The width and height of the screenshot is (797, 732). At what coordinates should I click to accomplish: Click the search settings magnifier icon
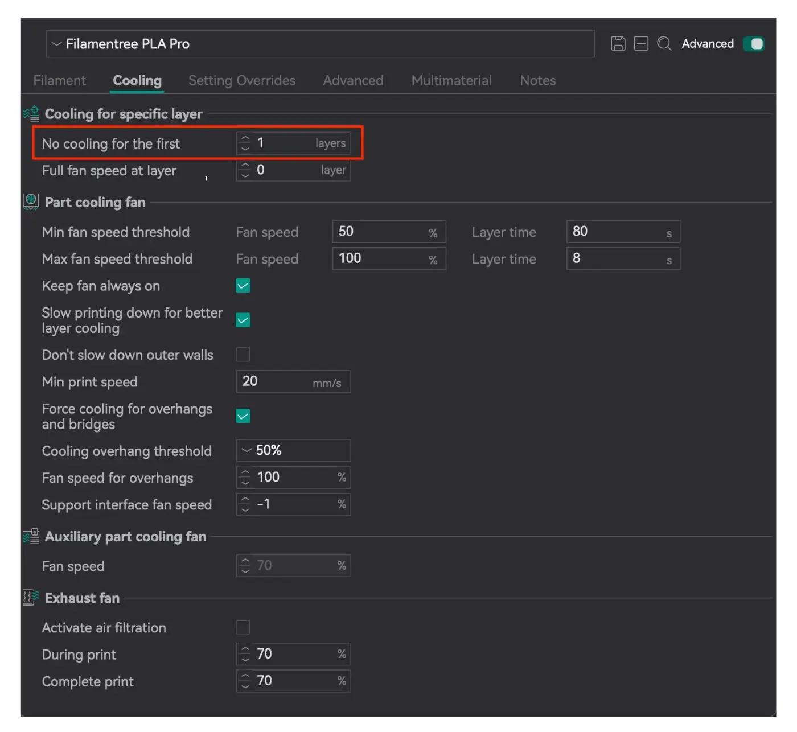(x=664, y=44)
